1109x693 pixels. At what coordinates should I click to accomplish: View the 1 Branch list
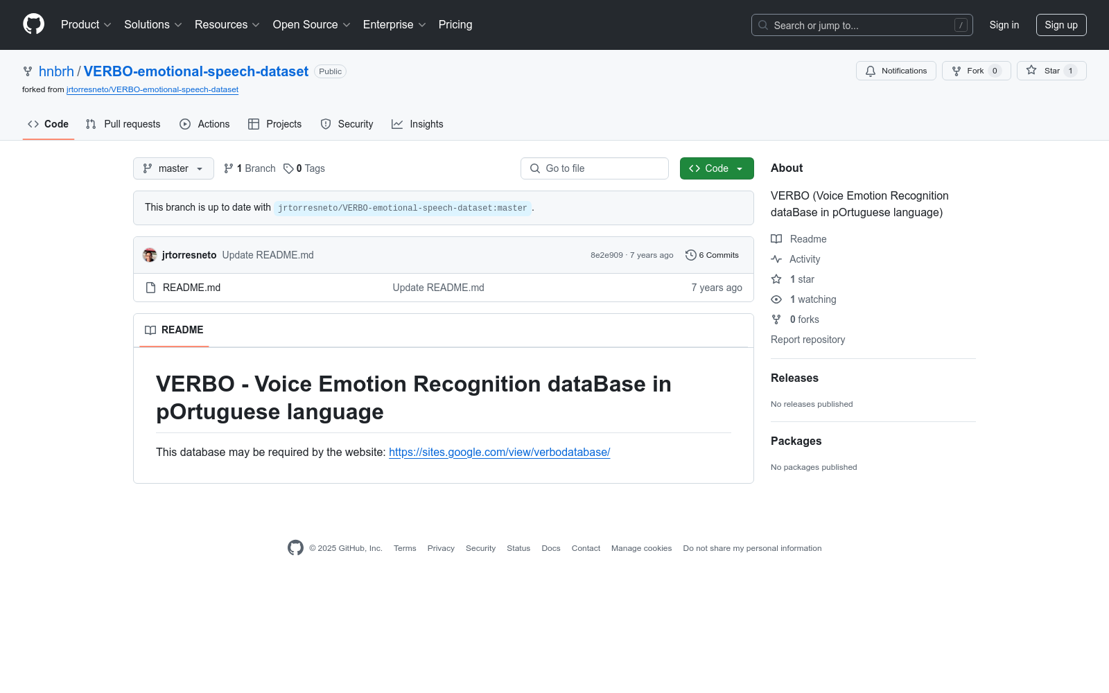point(250,168)
